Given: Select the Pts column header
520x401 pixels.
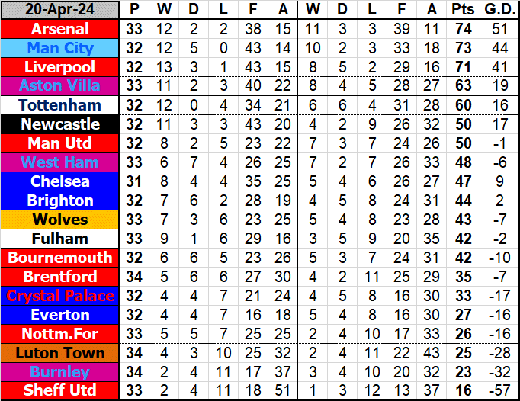Looking at the screenshot, I should pos(461,10).
